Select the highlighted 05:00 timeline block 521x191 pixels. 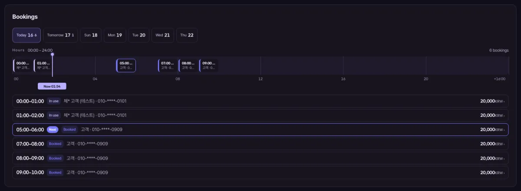click(126, 66)
